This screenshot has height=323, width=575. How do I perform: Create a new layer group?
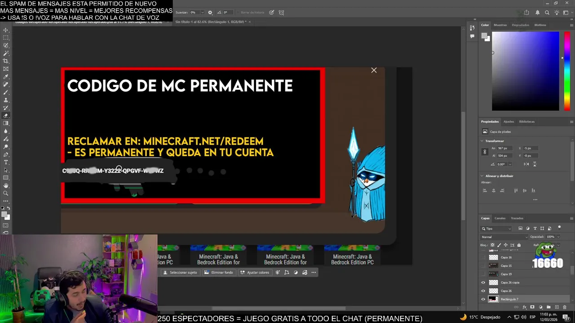coord(549,307)
